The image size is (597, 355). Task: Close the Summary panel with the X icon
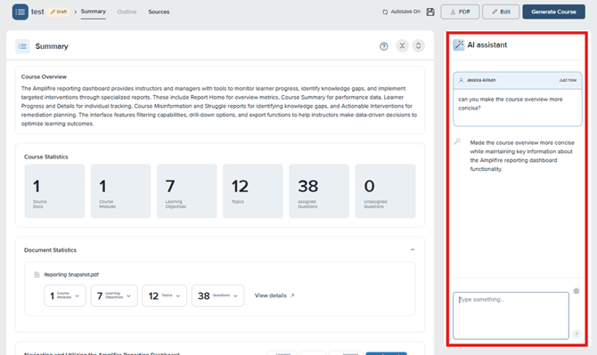[x=402, y=45]
